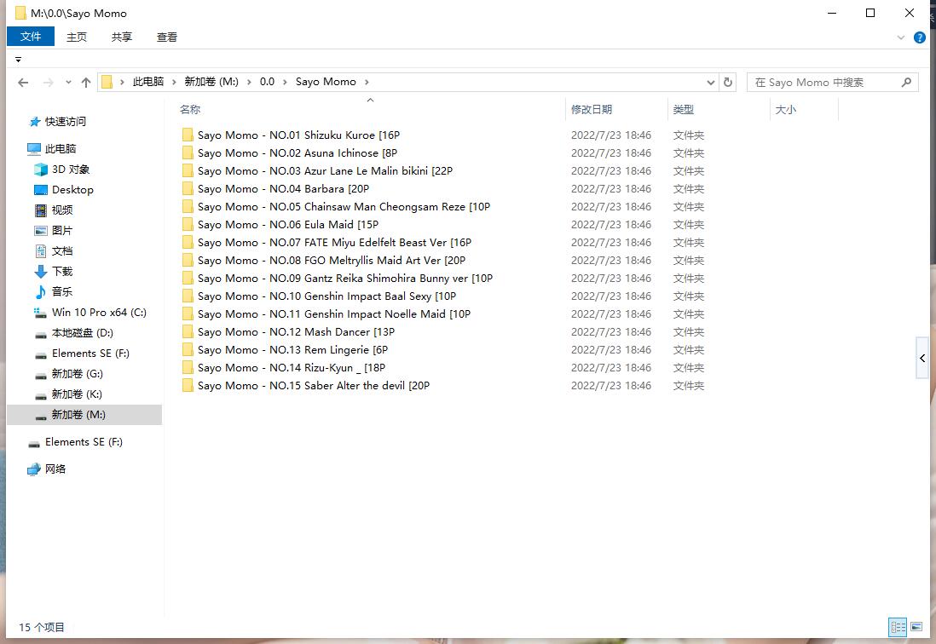Click folder icon of NO.02 Asuna Ichinose

(x=188, y=152)
